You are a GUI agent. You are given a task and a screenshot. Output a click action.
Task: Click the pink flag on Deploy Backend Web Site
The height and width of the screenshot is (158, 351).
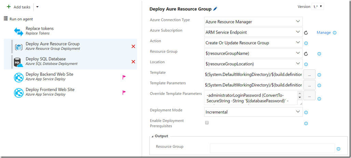[124, 77]
